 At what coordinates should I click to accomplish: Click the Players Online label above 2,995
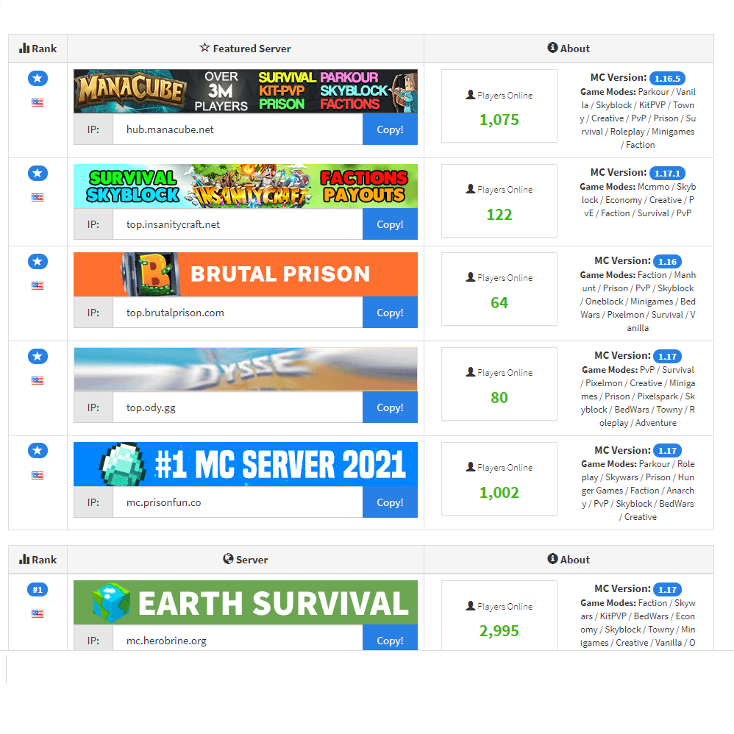pos(505,607)
